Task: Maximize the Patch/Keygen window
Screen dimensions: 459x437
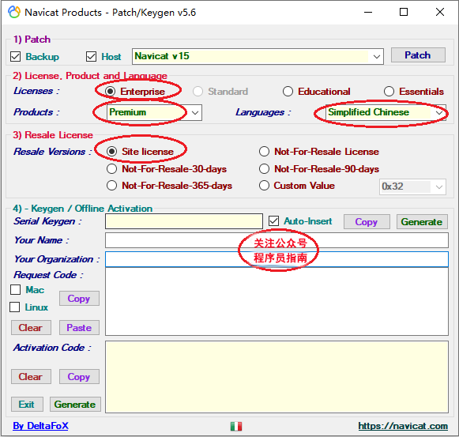Action: tap(404, 12)
